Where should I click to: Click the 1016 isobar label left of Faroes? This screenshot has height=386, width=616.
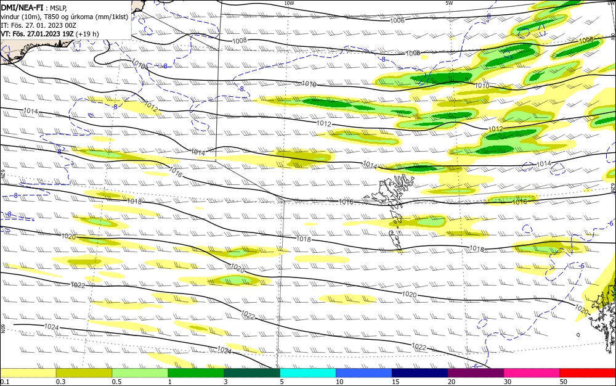(346, 202)
